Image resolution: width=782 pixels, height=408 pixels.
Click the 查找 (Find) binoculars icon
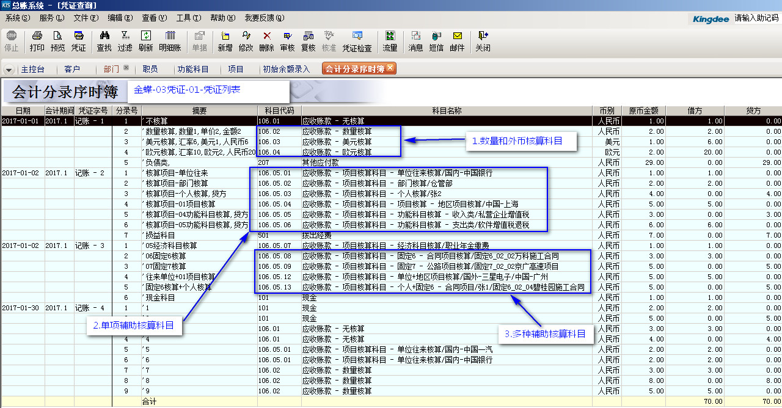click(104, 41)
